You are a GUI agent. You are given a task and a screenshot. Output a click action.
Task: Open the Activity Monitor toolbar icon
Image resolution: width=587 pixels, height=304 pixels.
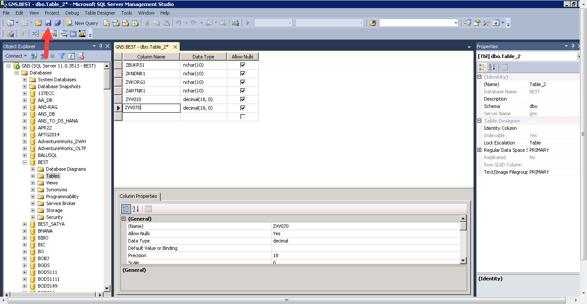pyautogui.click(x=235, y=22)
